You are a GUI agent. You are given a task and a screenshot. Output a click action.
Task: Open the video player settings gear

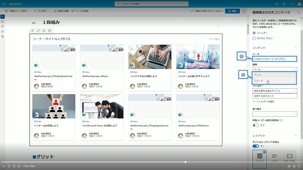click(294, 166)
